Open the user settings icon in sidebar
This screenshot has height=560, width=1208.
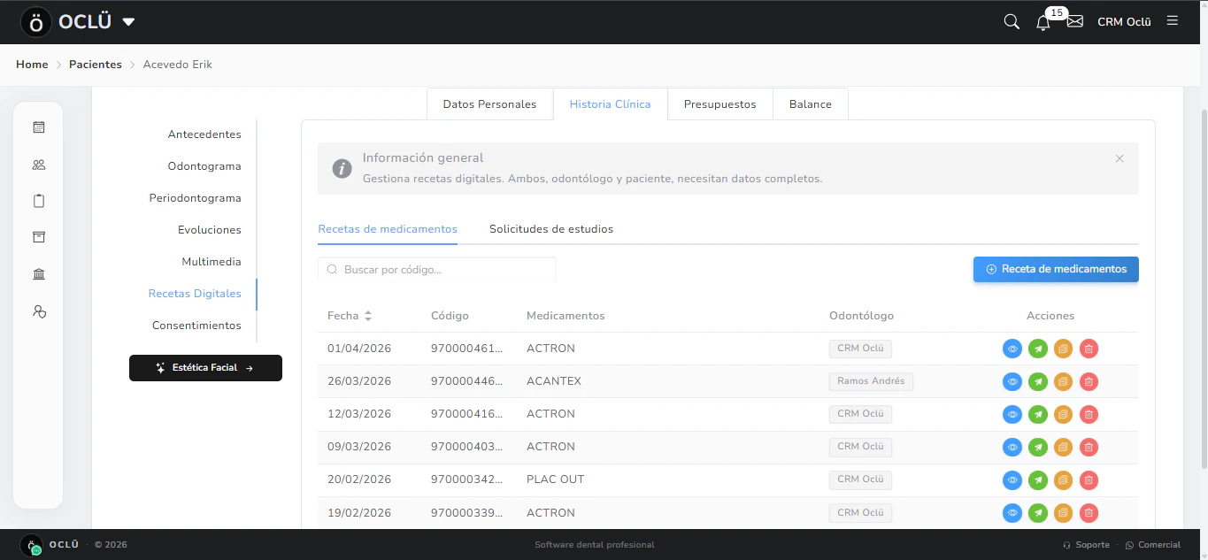tap(39, 311)
